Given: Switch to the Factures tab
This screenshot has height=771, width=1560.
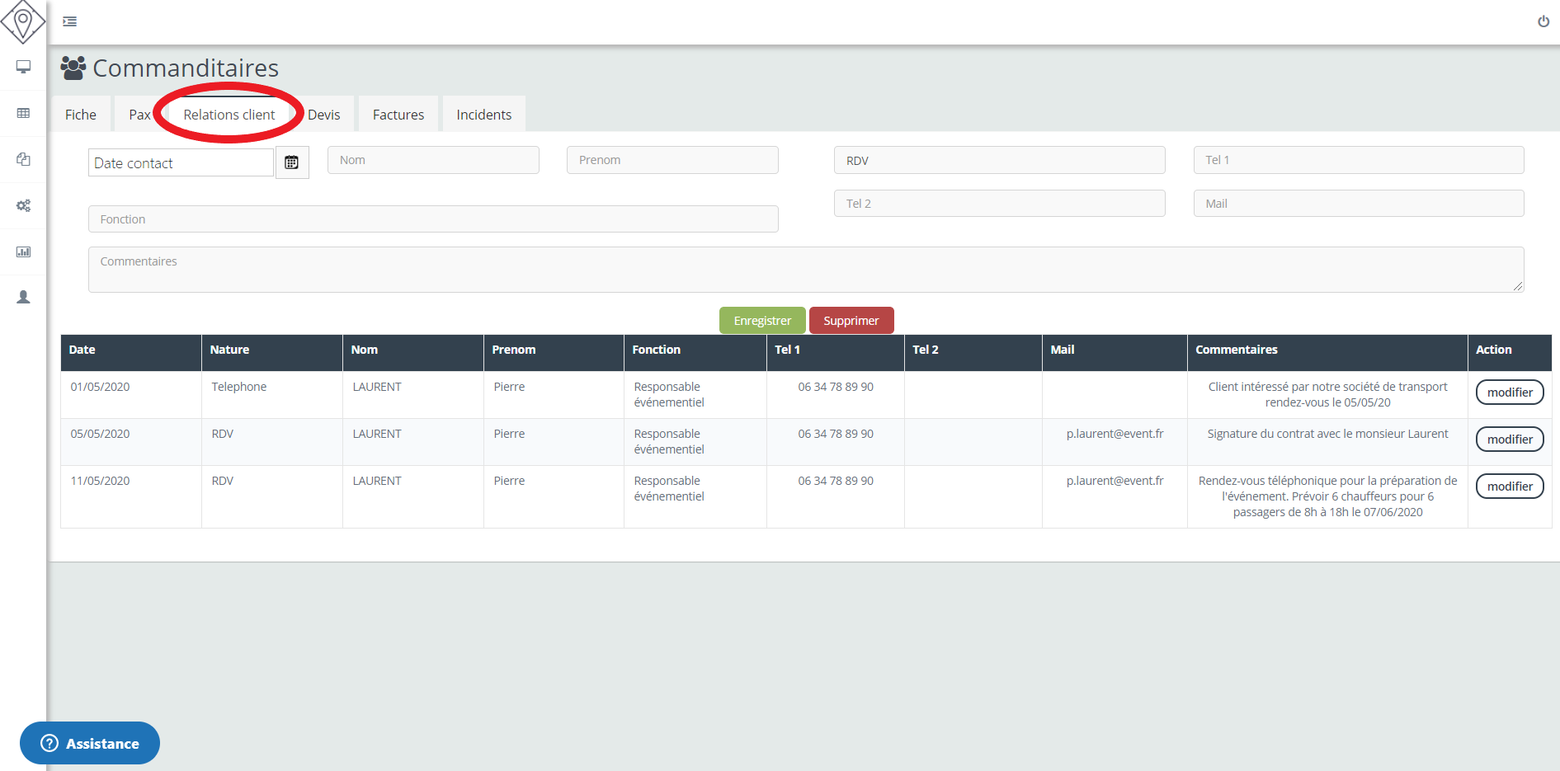Looking at the screenshot, I should (x=398, y=115).
